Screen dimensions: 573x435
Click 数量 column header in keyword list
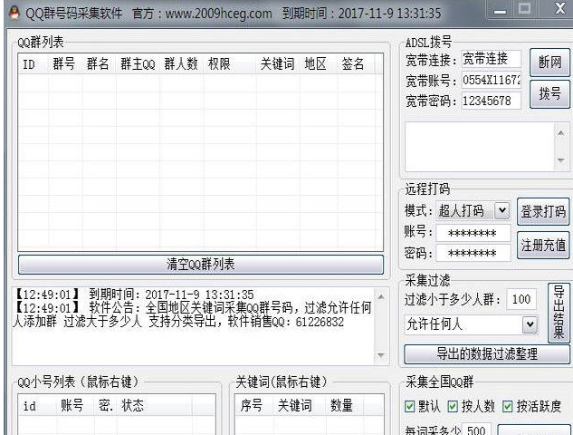[x=345, y=405]
